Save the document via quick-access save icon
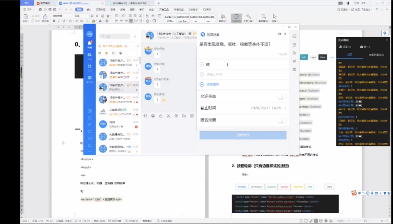Image resolution: width=393 pixels, height=224 pixels. pos(40,10)
